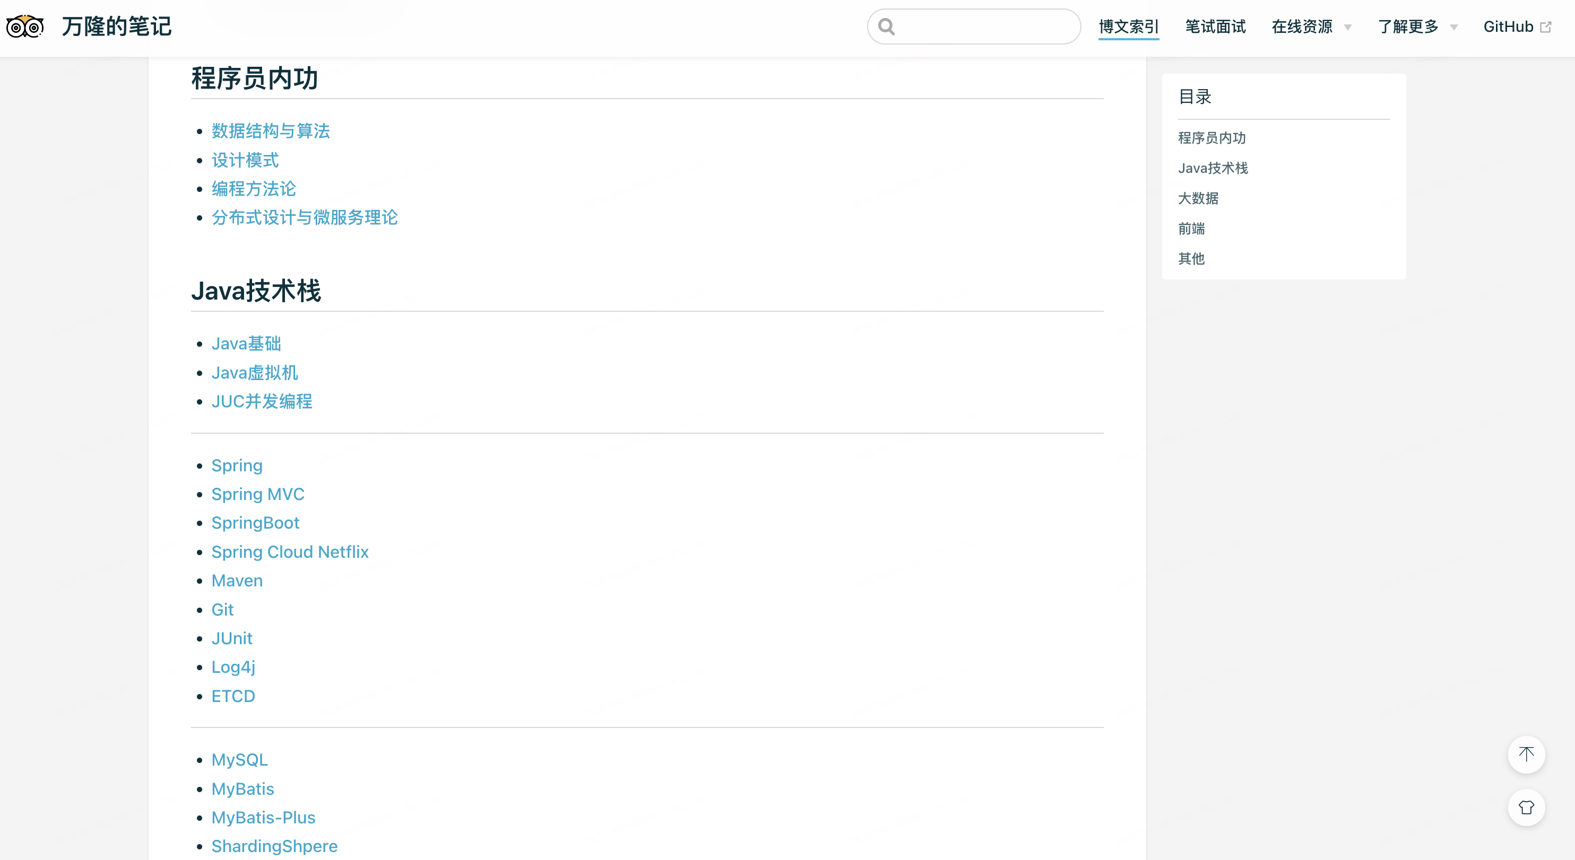Open the GitHub nav link

(1508, 27)
